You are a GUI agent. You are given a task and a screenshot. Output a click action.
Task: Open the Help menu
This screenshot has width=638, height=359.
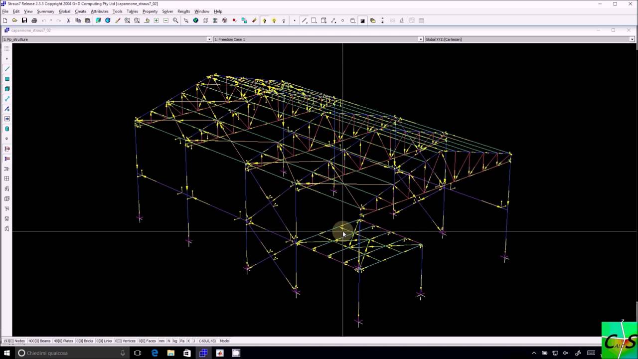[x=218, y=11]
